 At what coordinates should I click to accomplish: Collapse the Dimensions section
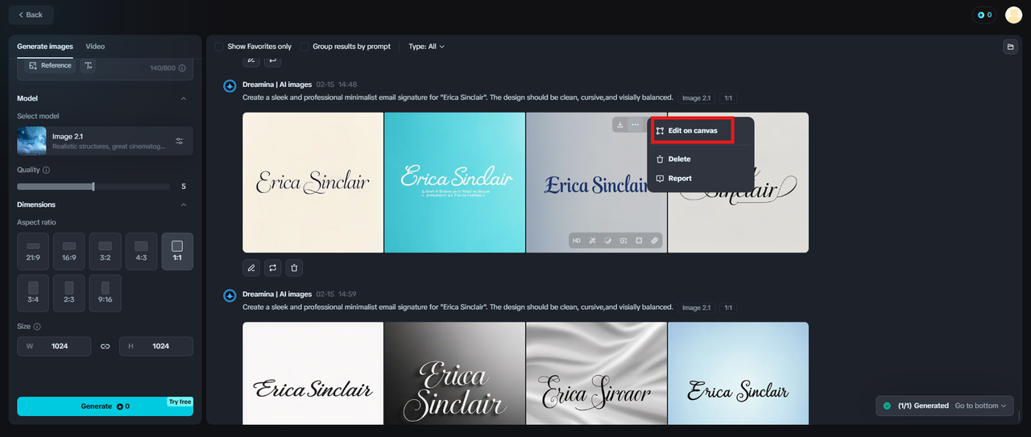pyautogui.click(x=183, y=204)
